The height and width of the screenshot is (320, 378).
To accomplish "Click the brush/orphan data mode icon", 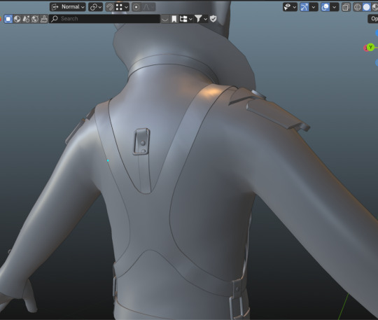I will (44, 19).
